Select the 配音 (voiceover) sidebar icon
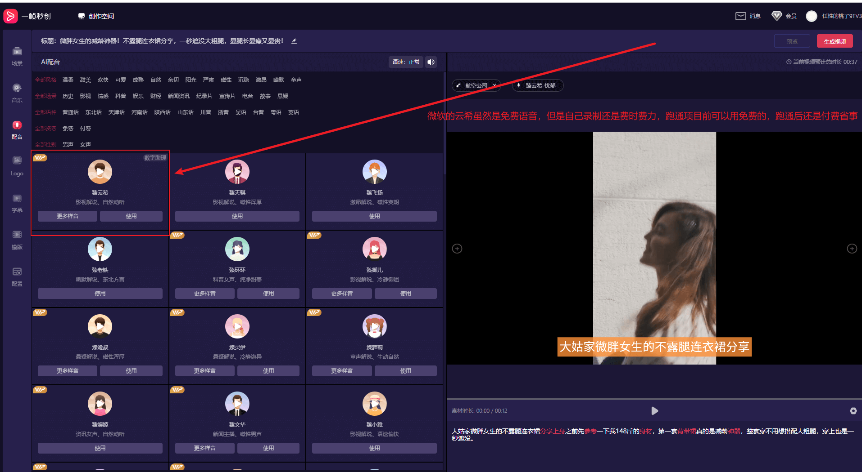Image resolution: width=862 pixels, height=472 pixels. [x=17, y=130]
